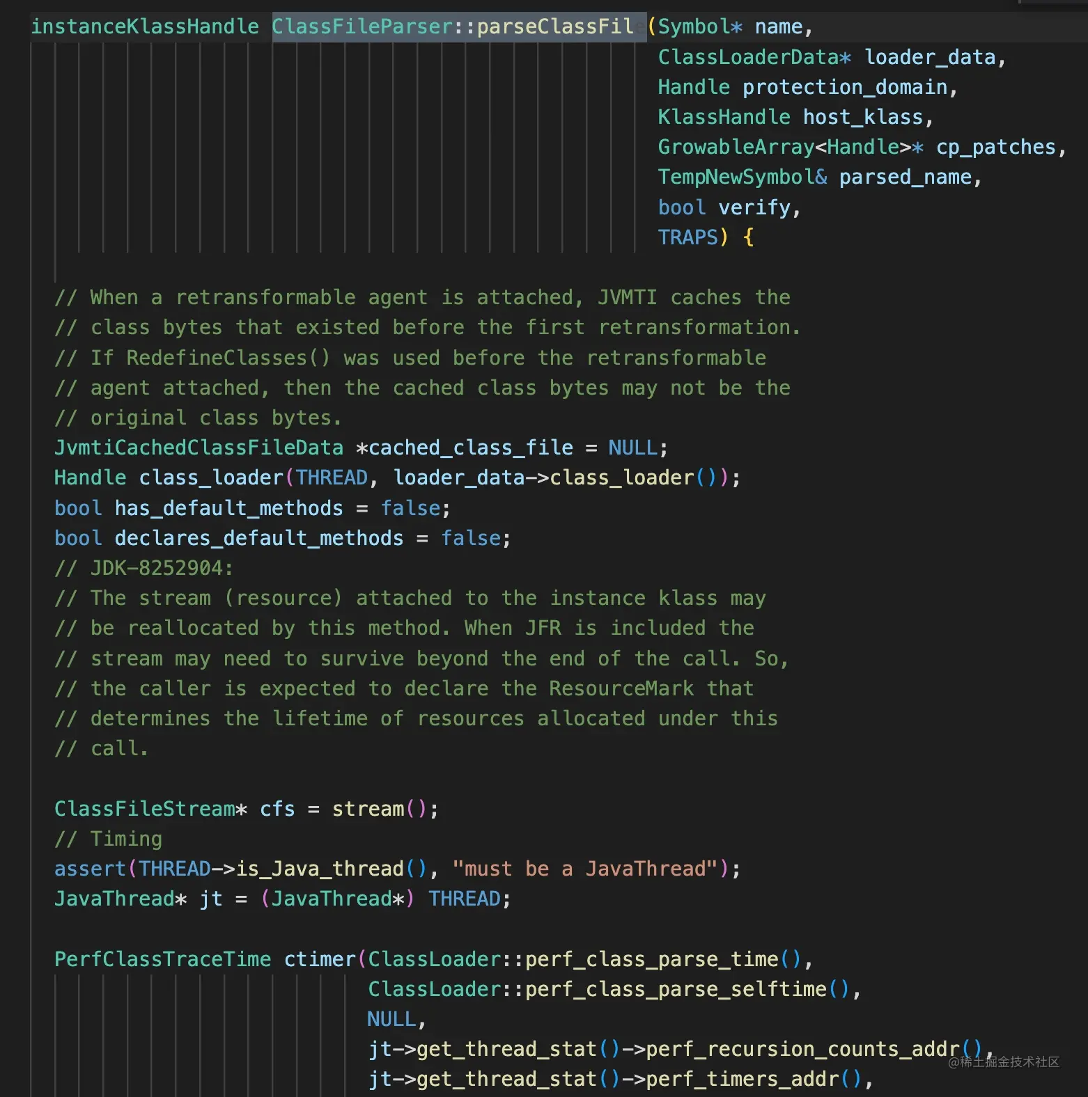The image size is (1088, 1097).
Task: Click 'bool declares_default_methods = false;' line
Action: click(283, 538)
